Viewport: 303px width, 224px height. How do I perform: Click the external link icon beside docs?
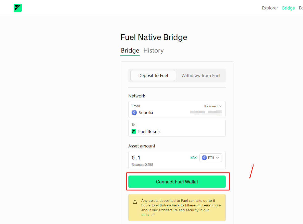(x=153, y=215)
